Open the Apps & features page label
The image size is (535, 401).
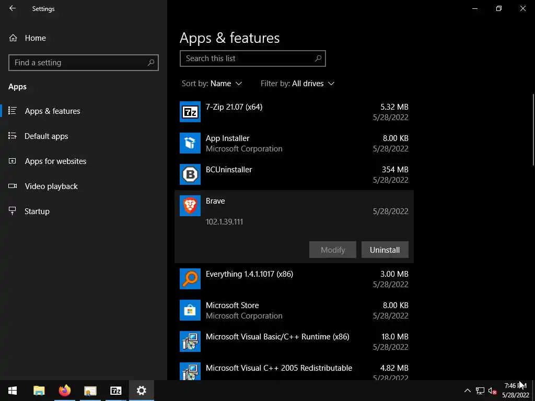pyautogui.click(x=53, y=111)
